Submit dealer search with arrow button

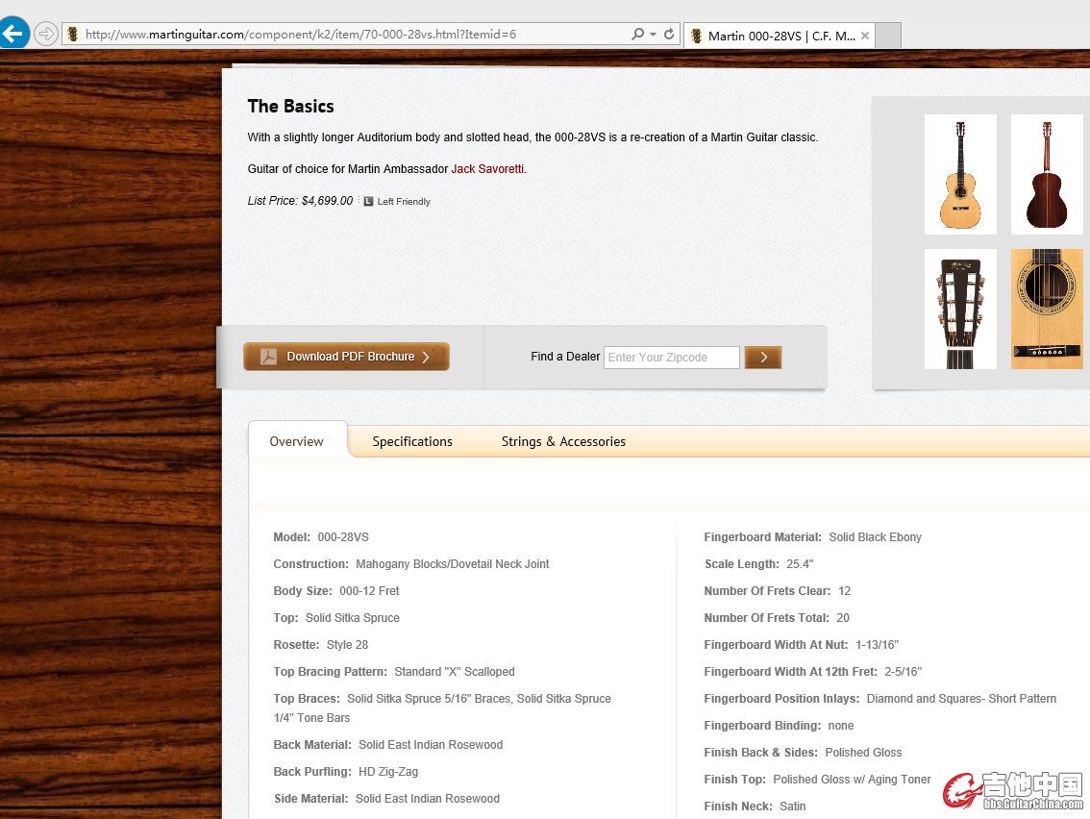pyautogui.click(x=763, y=358)
